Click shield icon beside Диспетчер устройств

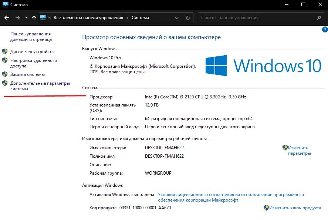point(5,51)
